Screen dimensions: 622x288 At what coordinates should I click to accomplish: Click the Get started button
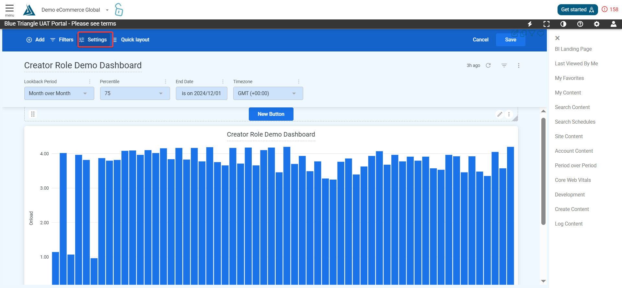click(x=577, y=10)
